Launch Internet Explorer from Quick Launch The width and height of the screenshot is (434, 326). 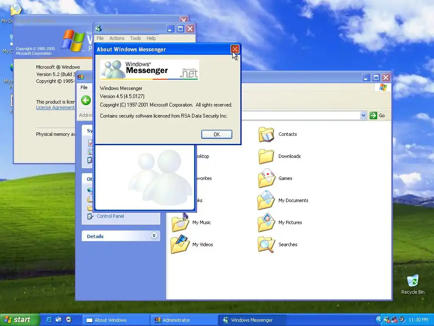click(49, 320)
